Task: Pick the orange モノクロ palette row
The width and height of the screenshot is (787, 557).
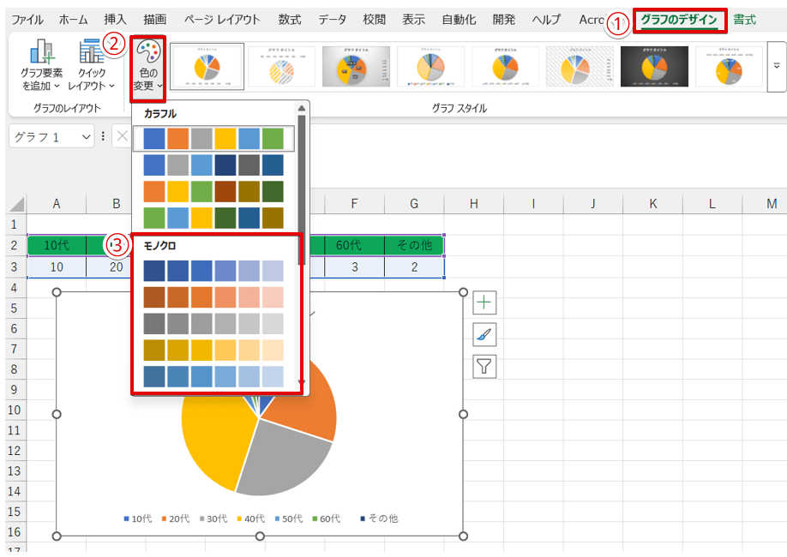Action: (213, 297)
